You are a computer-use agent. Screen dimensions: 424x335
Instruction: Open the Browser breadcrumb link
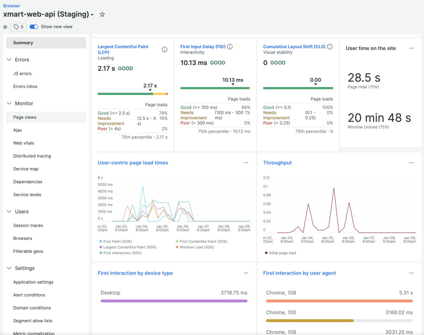pyautogui.click(x=12, y=6)
